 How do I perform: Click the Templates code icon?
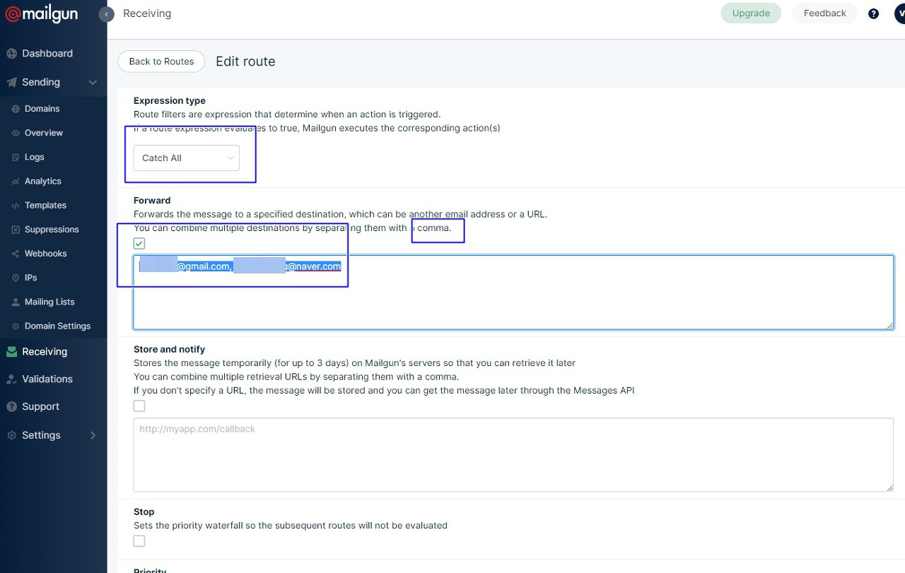point(16,206)
